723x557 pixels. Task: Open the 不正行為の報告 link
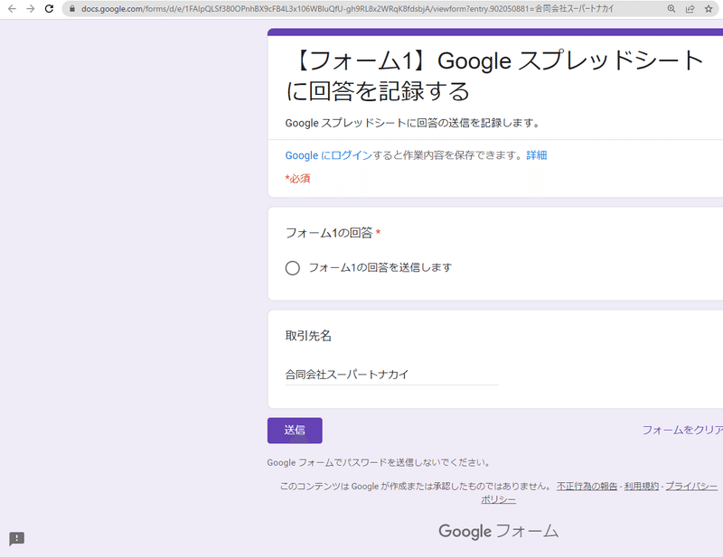(x=587, y=486)
